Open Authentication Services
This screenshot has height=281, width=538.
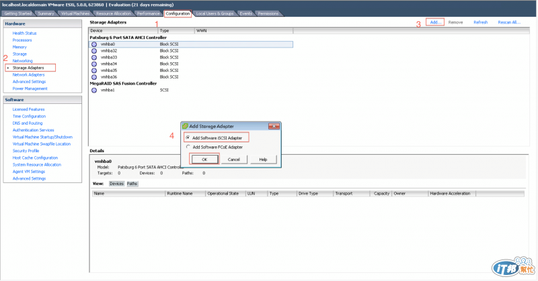pos(33,130)
